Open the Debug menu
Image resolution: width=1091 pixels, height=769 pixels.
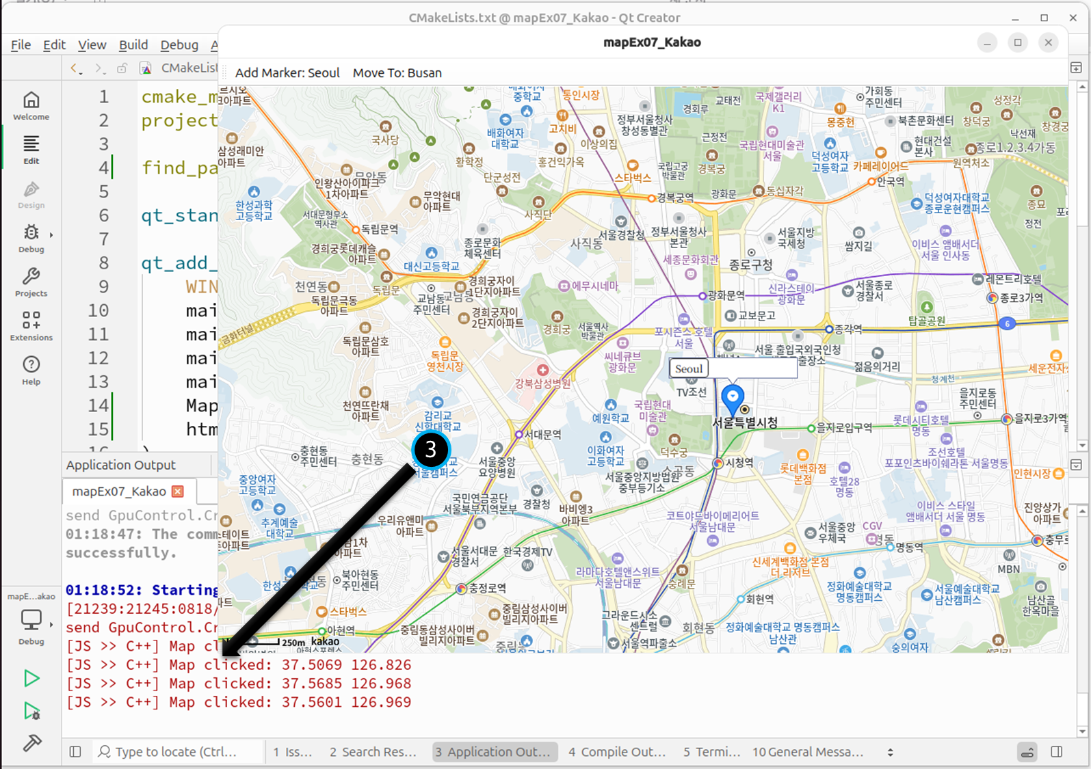pos(179,45)
